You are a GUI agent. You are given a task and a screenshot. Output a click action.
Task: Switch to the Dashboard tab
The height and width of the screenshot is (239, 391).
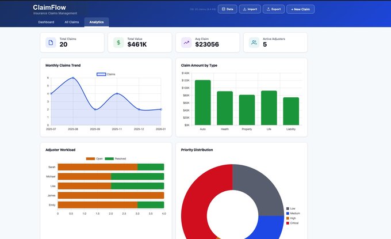coord(46,22)
